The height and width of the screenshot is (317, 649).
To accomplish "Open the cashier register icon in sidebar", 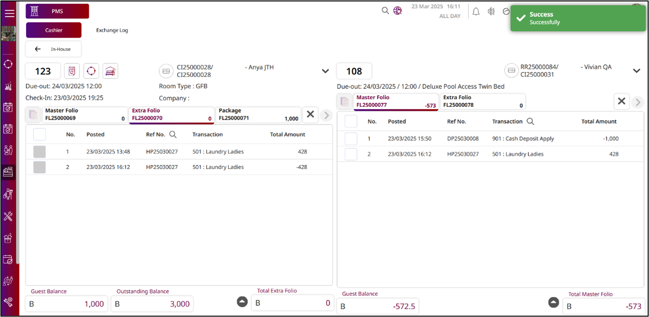I will (x=8, y=172).
